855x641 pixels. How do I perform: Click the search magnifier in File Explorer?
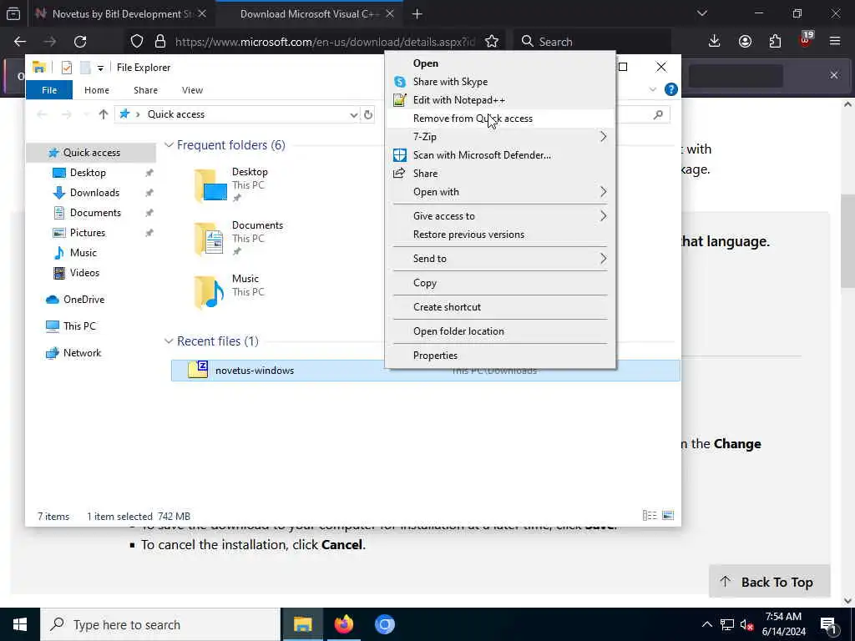(x=658, y=114)
